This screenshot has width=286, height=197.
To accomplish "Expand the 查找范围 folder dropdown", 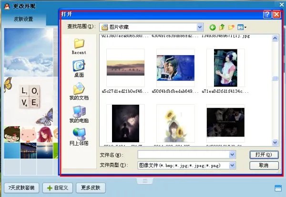I will [x=200, y=27].
